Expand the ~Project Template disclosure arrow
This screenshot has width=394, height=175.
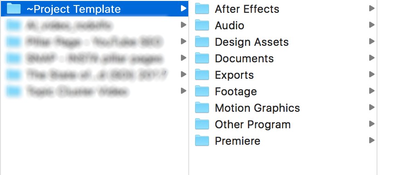coord(183,9)
